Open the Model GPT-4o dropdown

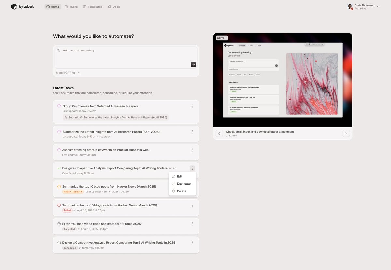tap(68, 73)
